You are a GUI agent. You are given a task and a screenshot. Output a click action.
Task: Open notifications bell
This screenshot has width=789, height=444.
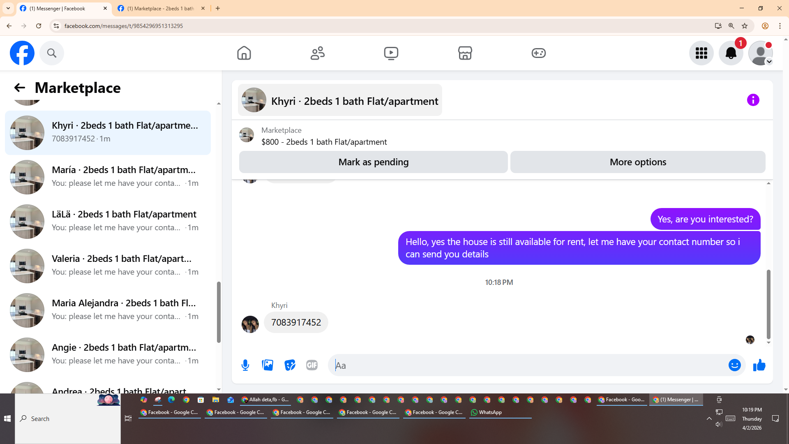731,53
